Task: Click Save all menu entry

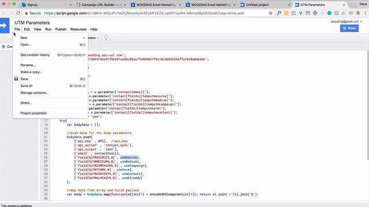Action: tap(50, 86)
